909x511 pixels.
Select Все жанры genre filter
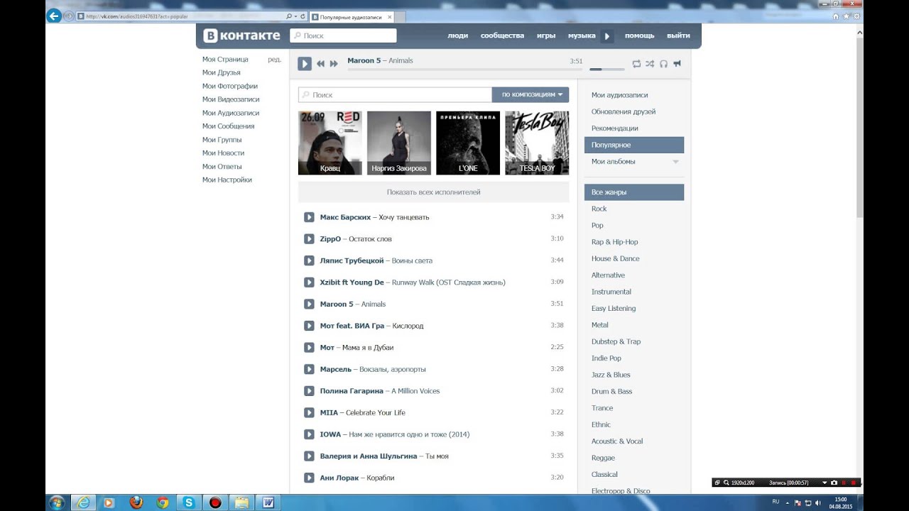[634, 192]
